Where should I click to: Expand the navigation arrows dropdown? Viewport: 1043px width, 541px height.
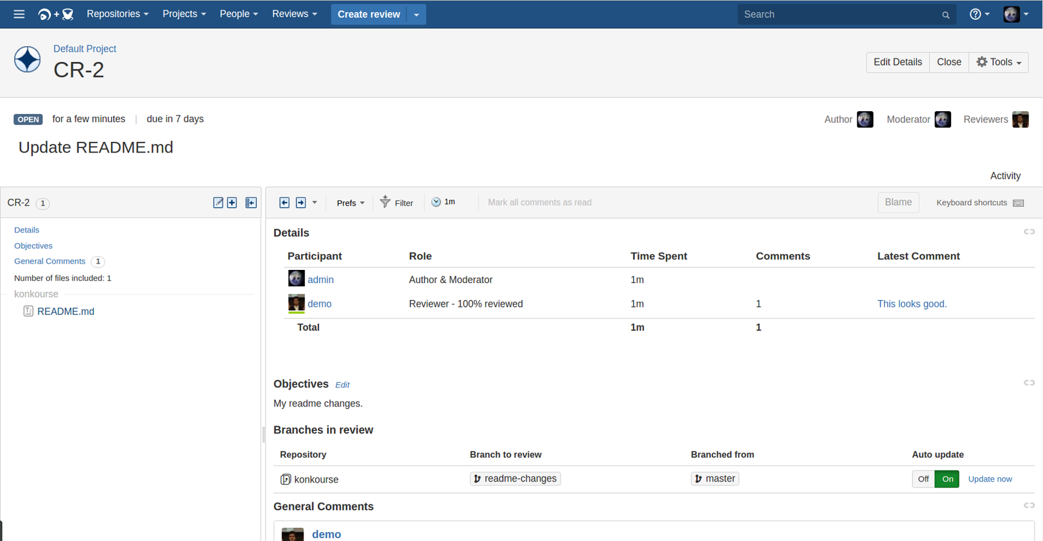pyautogui.click(x=314, y=203)
